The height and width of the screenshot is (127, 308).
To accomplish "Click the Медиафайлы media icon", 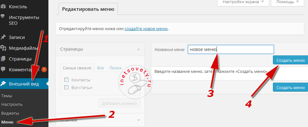I will point(3,48).
